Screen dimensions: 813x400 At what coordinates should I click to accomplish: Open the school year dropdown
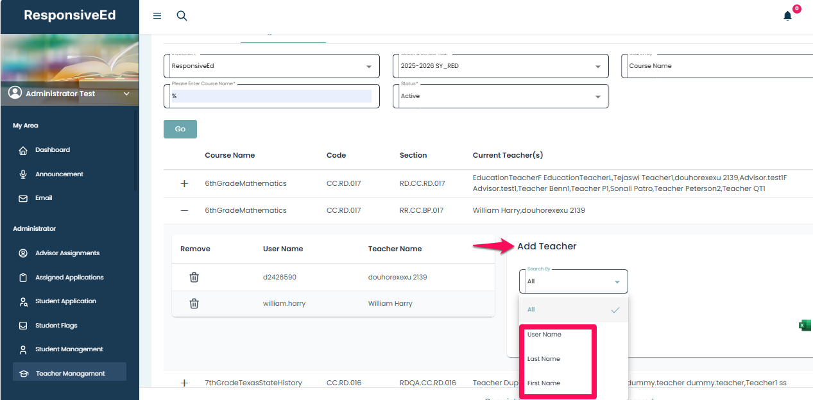pos(501,66)
